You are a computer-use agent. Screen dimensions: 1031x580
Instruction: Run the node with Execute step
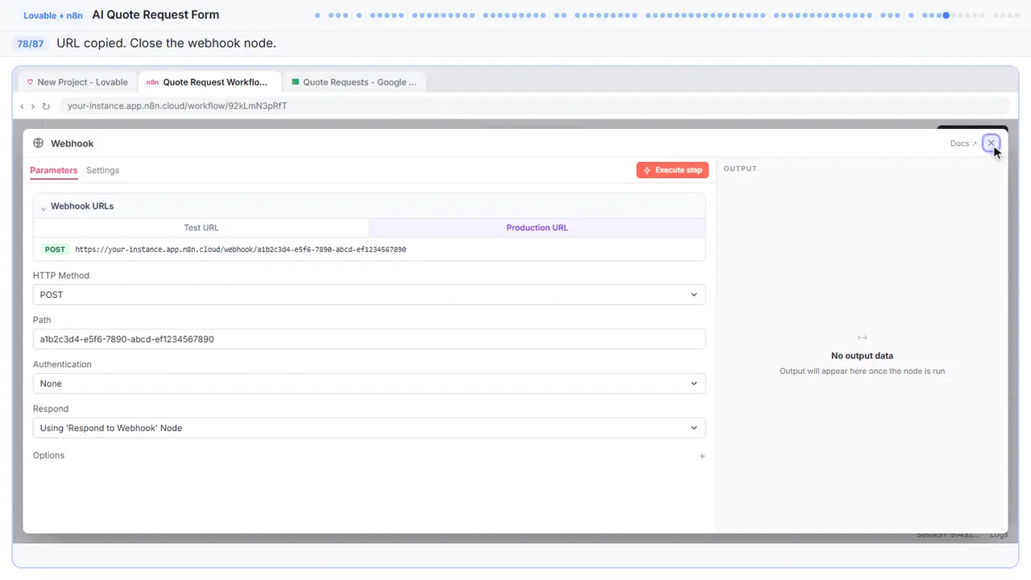click(x=673, y=170)
